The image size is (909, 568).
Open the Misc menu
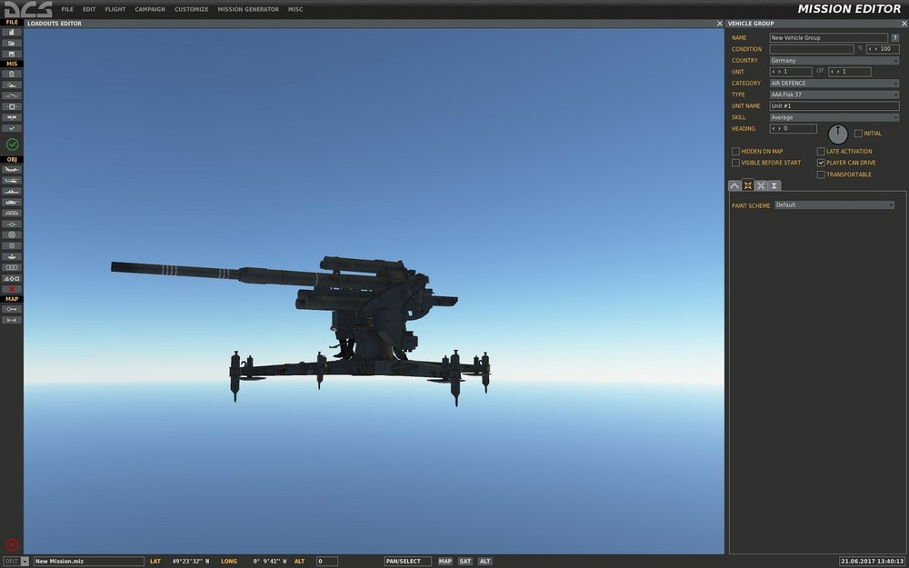tap(295, 9)
